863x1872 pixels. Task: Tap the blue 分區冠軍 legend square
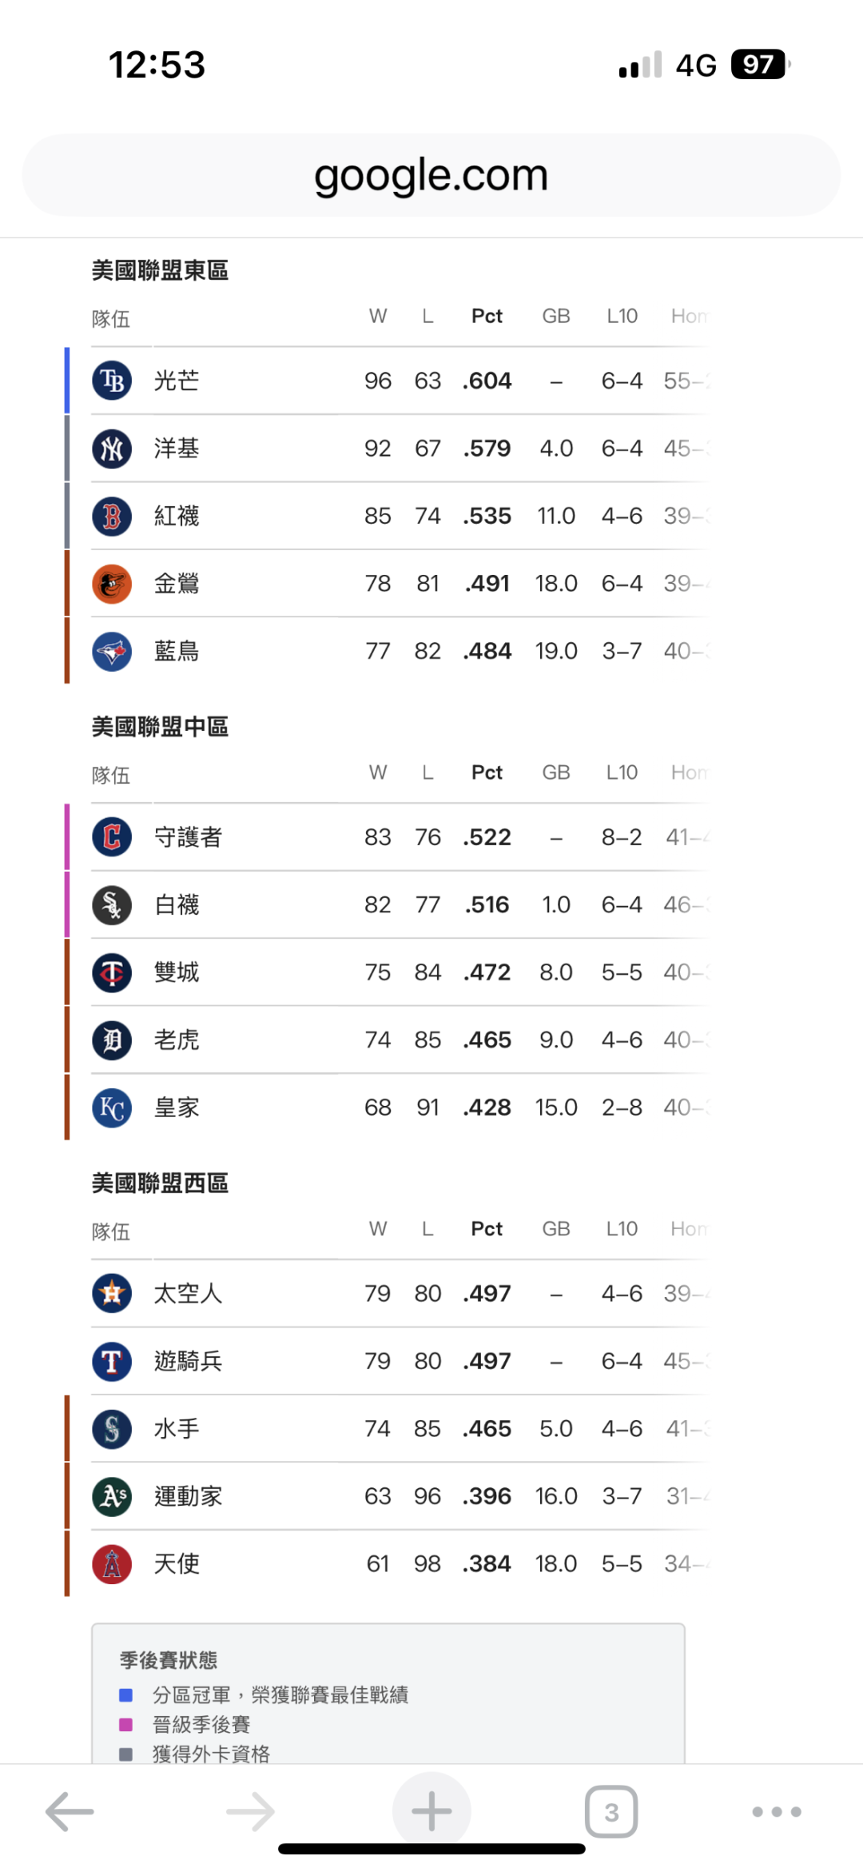point(125,1694)
